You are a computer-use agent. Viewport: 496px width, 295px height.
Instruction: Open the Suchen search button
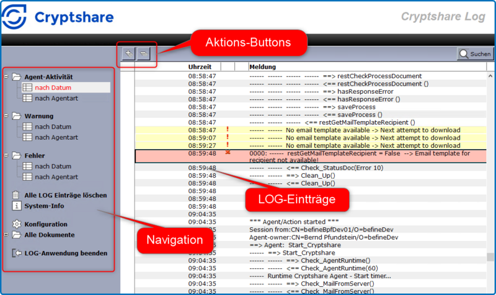475,54
